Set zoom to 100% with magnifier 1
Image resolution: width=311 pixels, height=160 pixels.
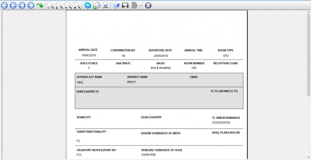coord(59,5)
